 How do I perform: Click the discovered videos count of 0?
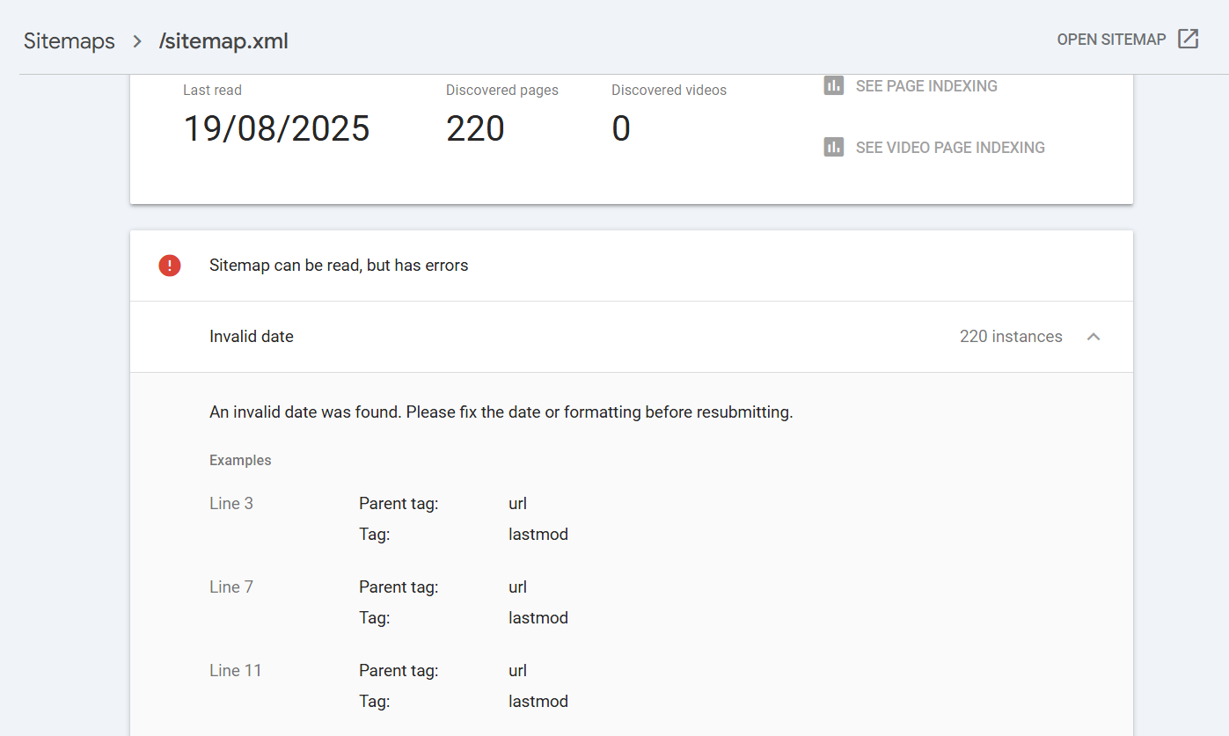click(x=621, y=129)
